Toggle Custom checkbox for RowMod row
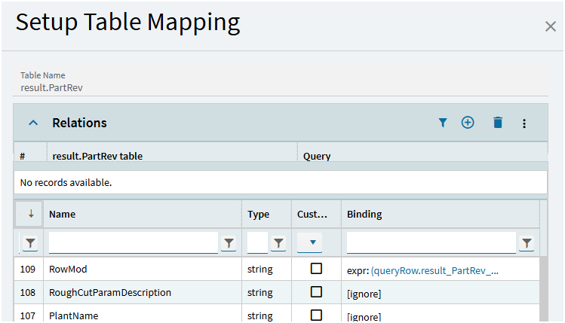The height and width of the screenshot is (323, 565). tap(316, 269)
